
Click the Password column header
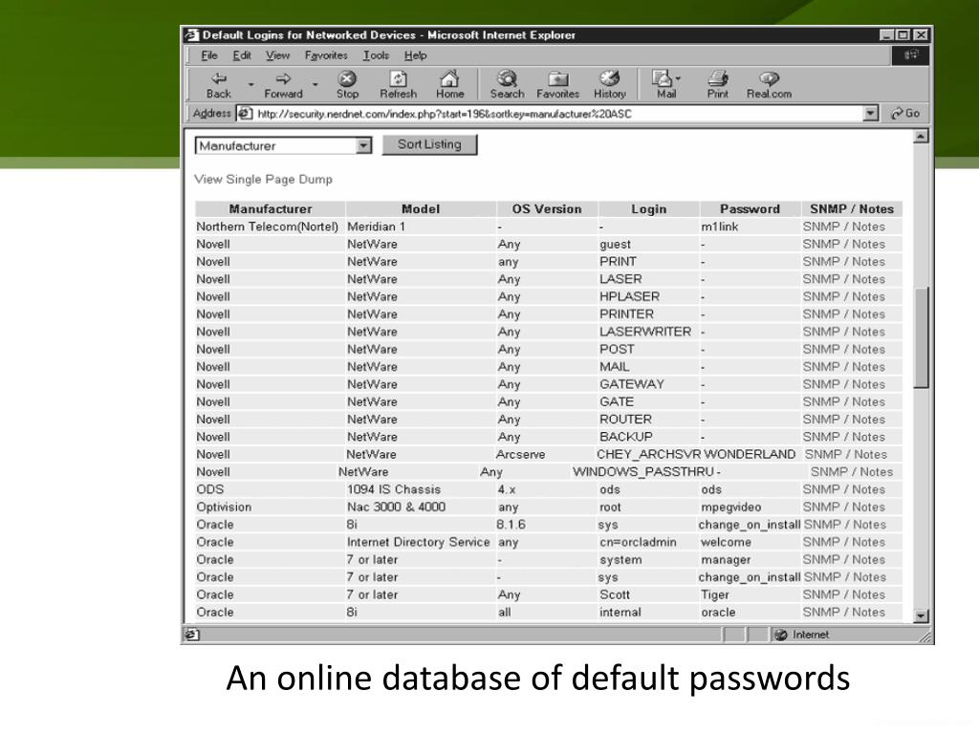click(x=750, y=209)
